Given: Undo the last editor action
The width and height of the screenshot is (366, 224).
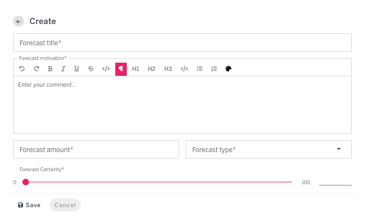Looking at the screenshot, I should point(22,69).
